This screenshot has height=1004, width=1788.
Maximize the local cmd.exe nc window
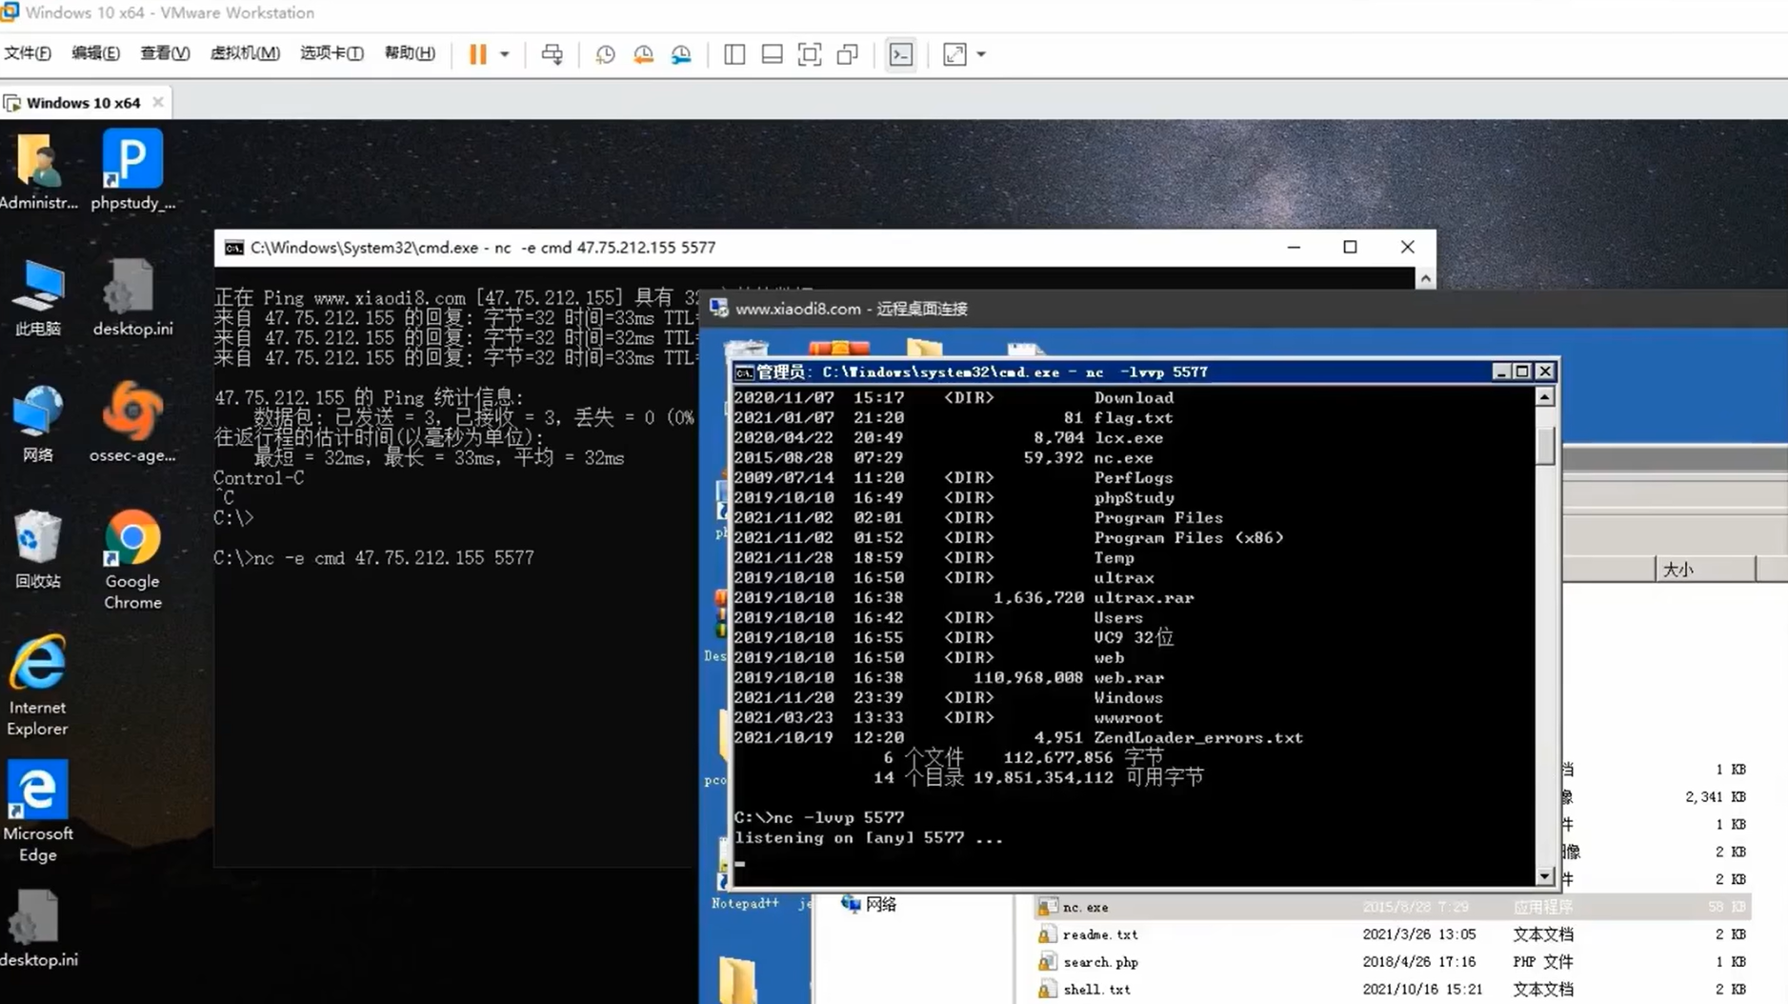coord(1350,247)
